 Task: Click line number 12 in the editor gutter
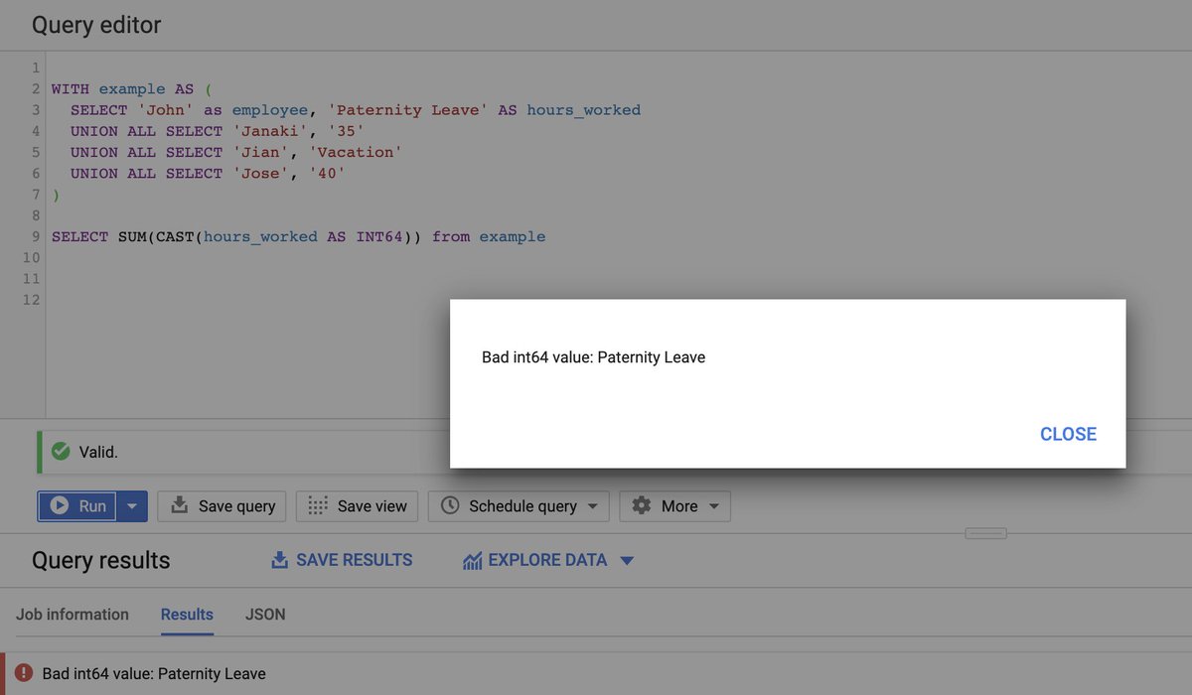32,299
